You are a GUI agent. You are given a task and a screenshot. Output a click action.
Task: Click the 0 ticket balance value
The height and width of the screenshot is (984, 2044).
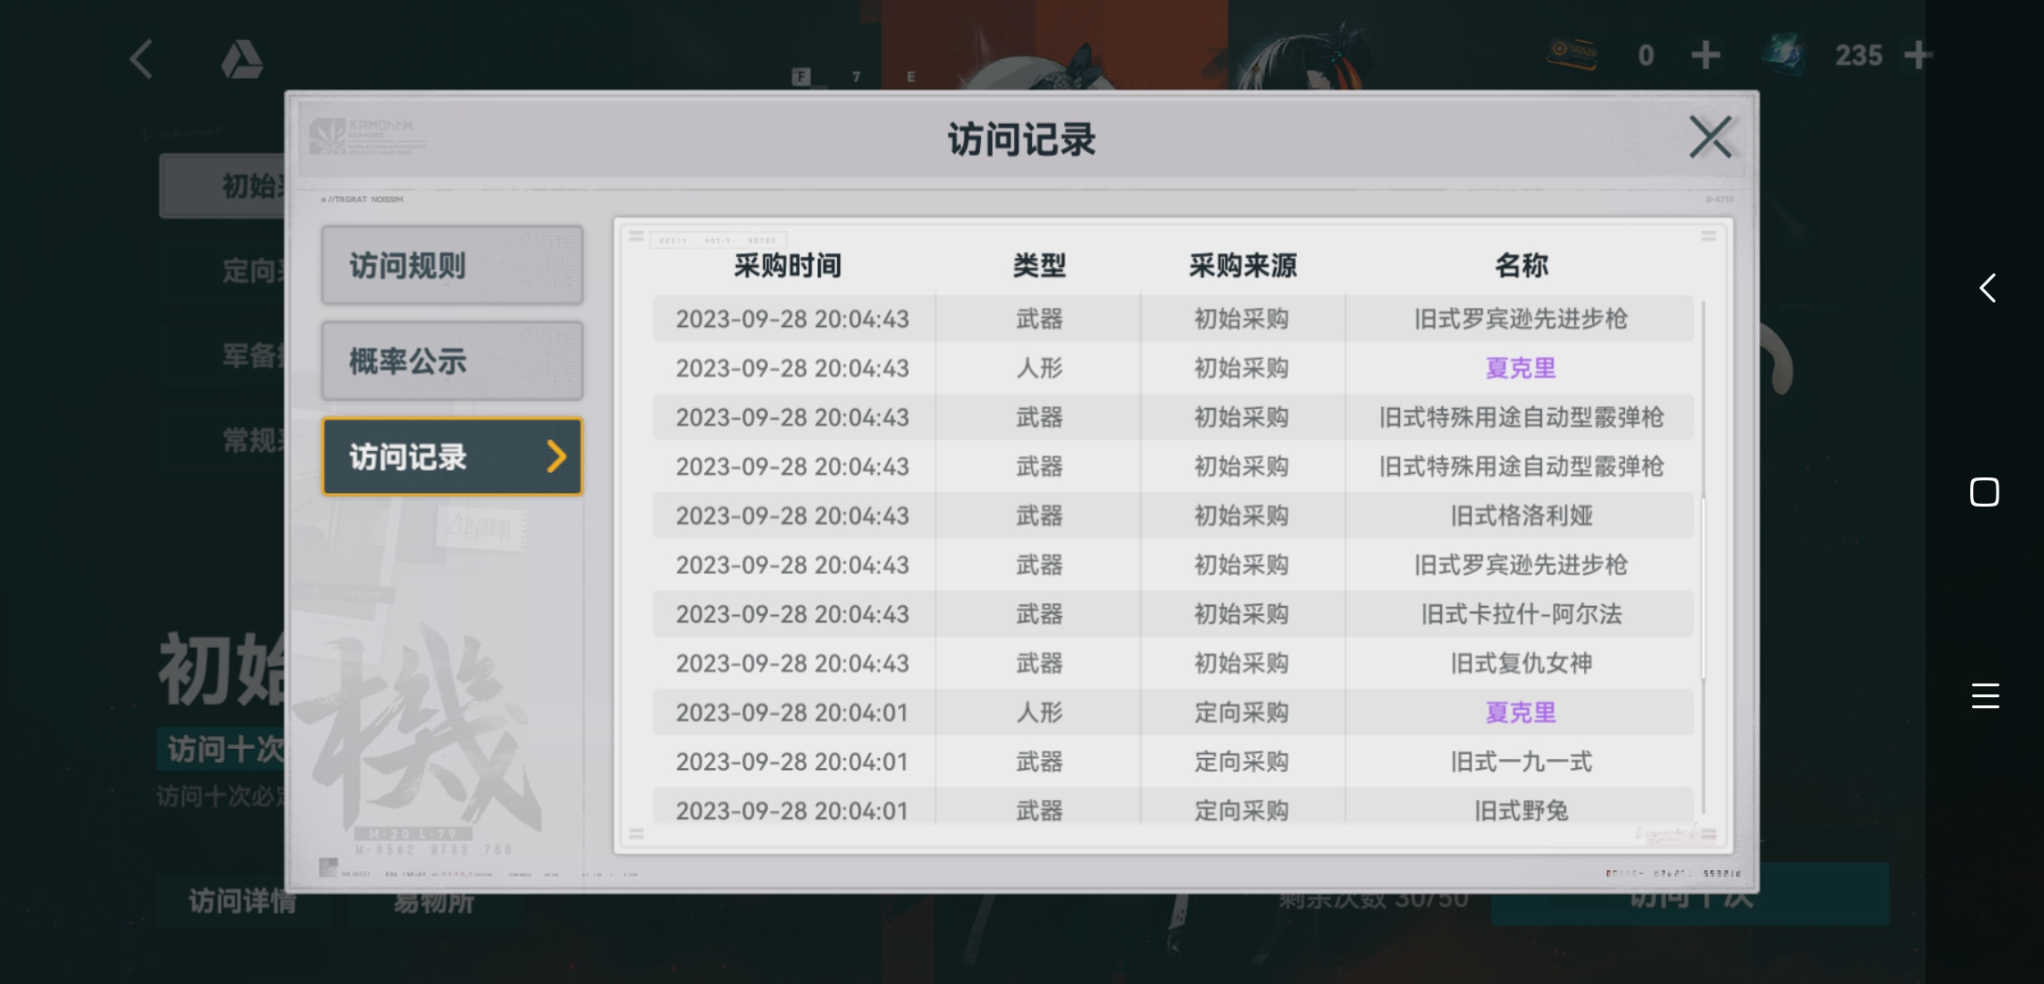pyautogui.click(x=1646, y=56)
